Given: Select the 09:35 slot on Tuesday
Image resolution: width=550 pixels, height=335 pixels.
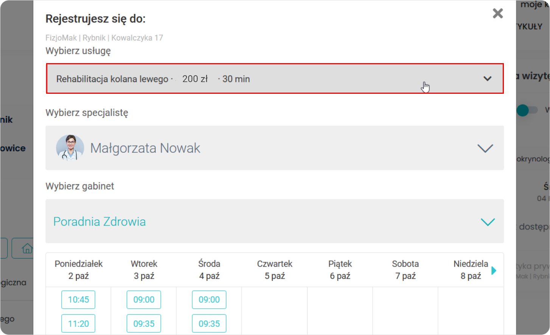Looking at the screenshot, I should pos(144,324).
